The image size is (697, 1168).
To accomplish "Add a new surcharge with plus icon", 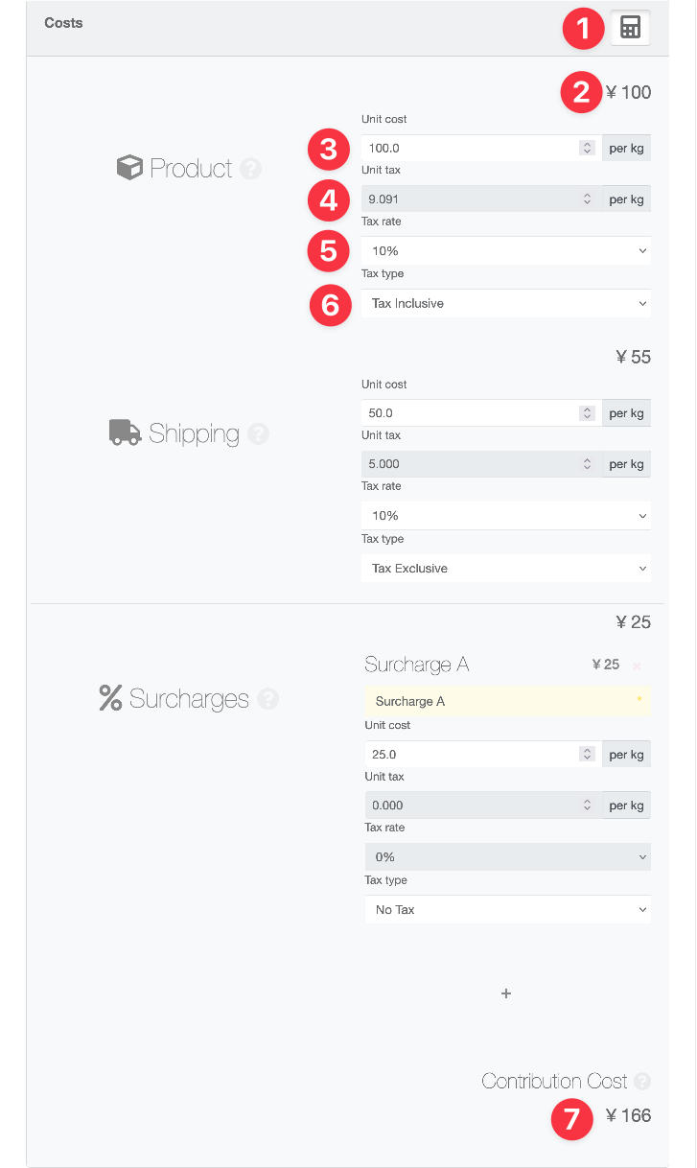I will click(x=506, y=993).
